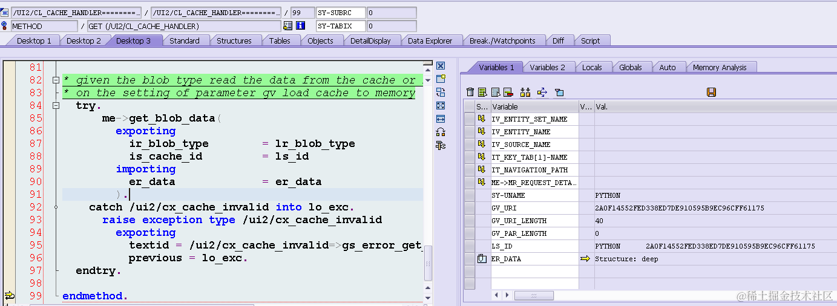
Task: Click the GET (/UI2/CL_CACHE_HANDLER) field
Action: [x=184, y=26]
